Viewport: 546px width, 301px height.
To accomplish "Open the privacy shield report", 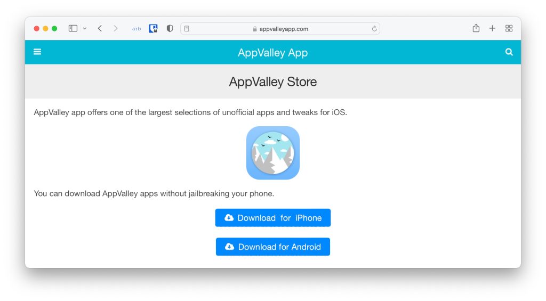I will (170, 29).
